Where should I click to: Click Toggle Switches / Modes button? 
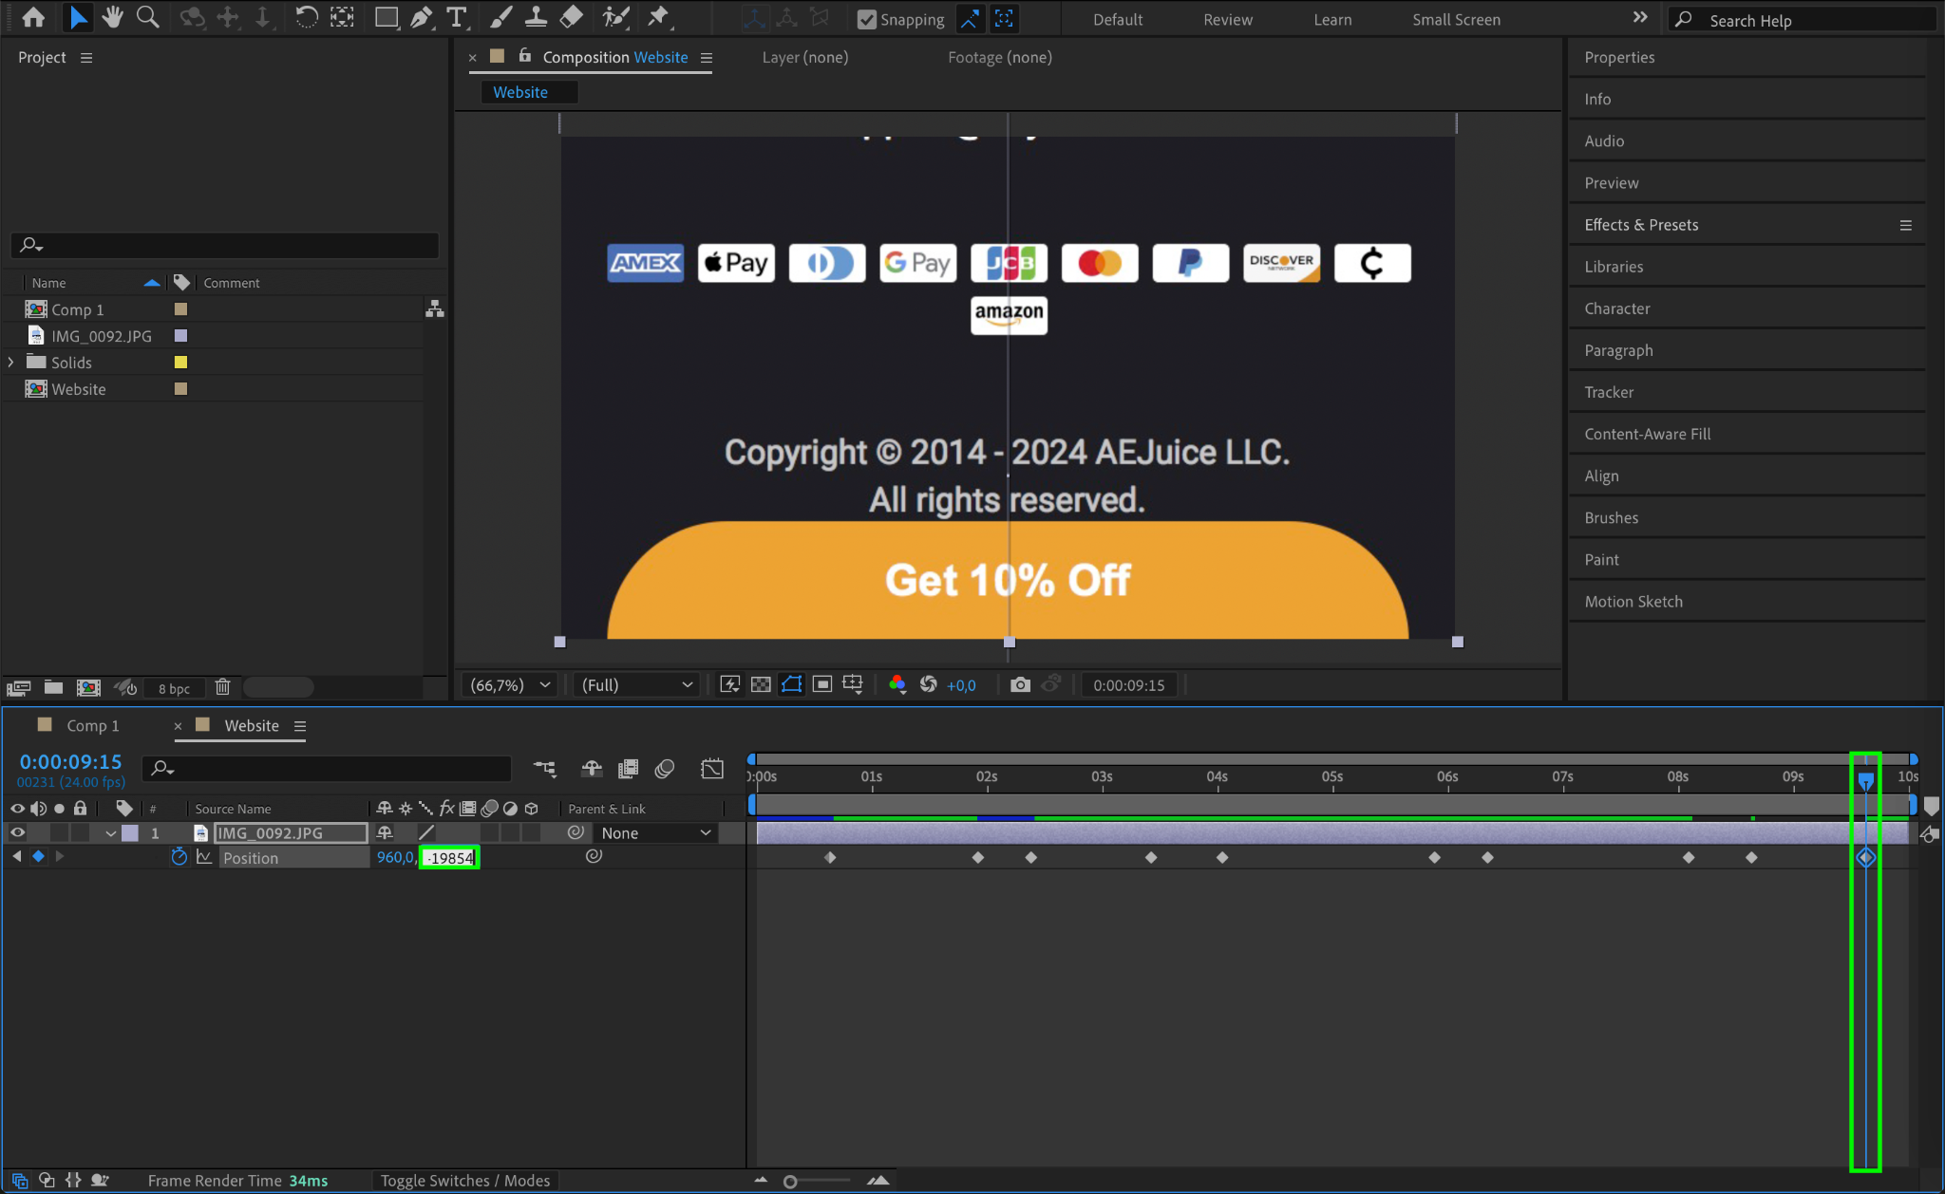click(x=464, y=1180)
